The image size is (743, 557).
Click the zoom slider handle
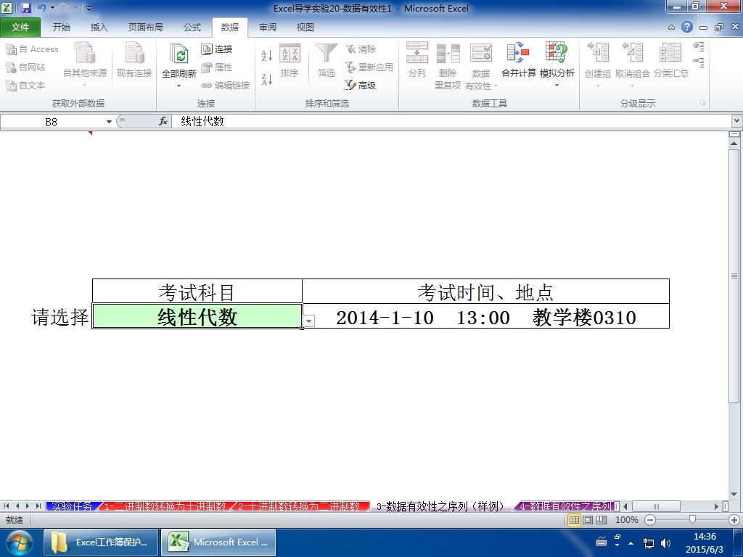click(x=692, y=520)
